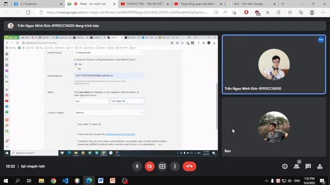Click the Read aloud icon in the address bar
The height and width of the screenshot is (185, 330).
(225, 12)
